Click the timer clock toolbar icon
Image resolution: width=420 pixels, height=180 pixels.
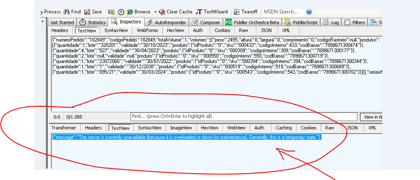(121, 12)
